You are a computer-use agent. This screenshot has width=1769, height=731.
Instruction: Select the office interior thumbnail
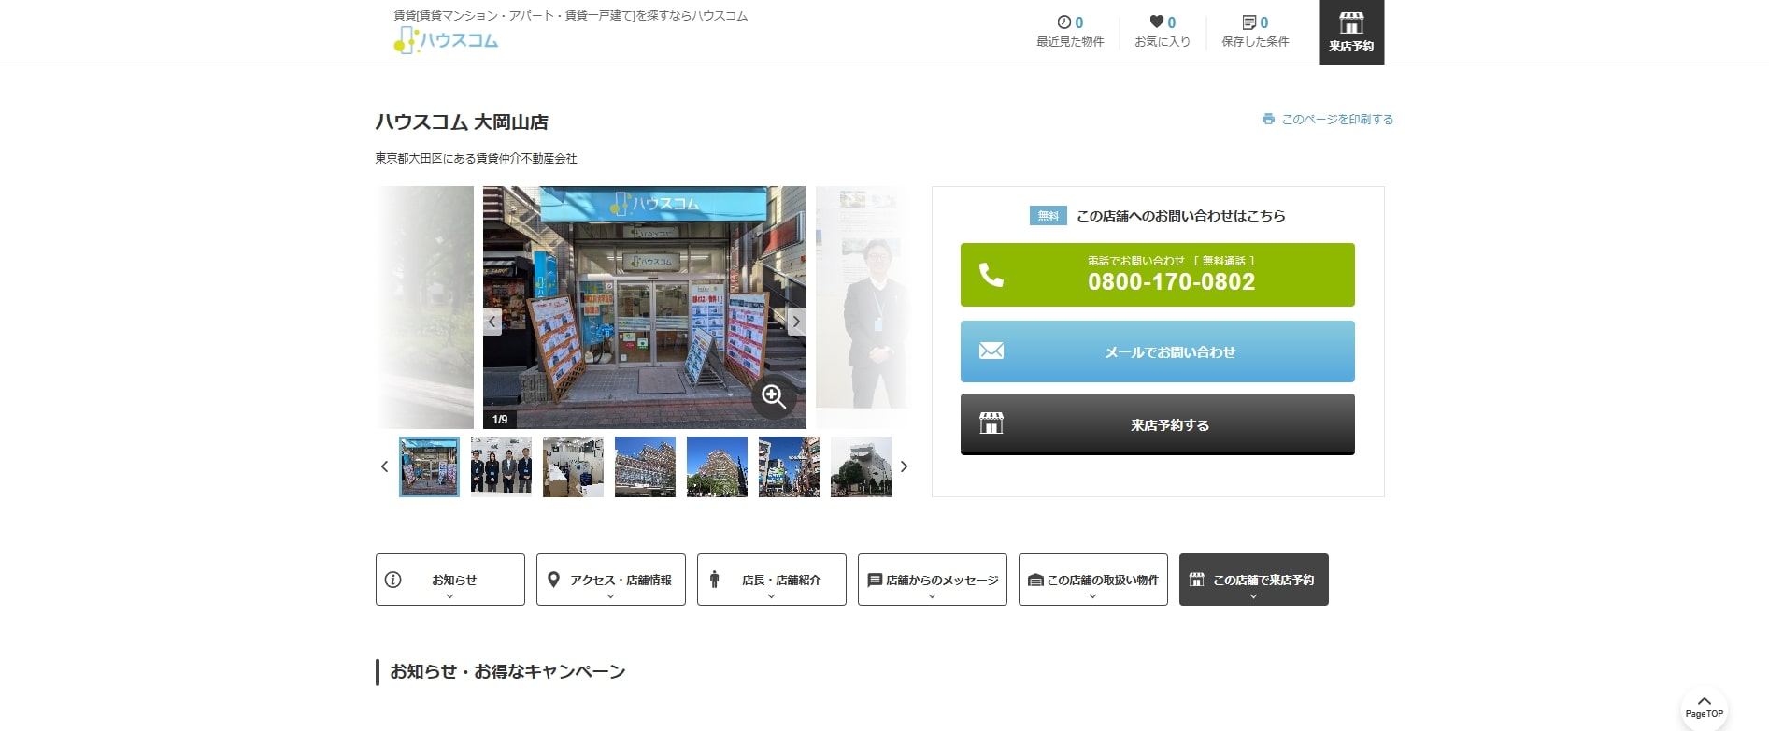pyautogui.click(x=573, y=466)
